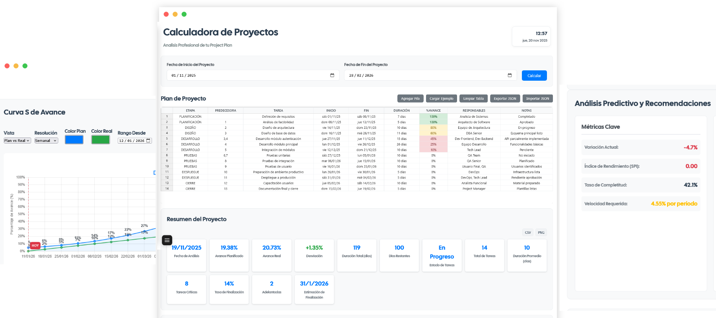Export the plan via Exportar JSON
The height and width of the screenshot is (318, 716).
point(505,99)
